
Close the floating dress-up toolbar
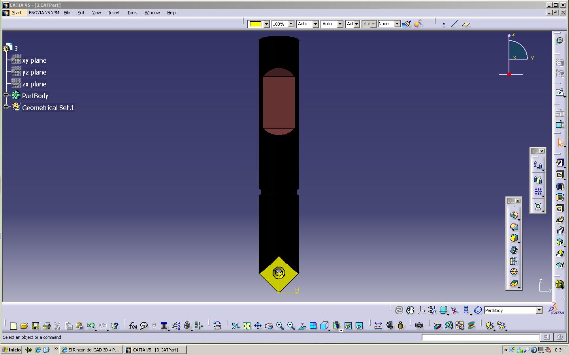pyautogui.click(x=518, y=201)
